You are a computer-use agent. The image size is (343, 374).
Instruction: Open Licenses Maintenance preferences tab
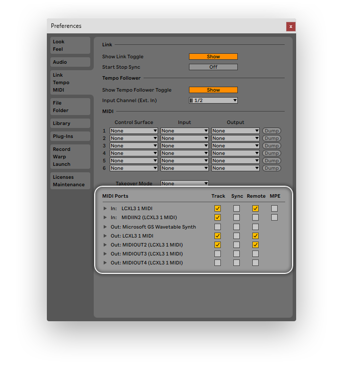coord(70,181)
